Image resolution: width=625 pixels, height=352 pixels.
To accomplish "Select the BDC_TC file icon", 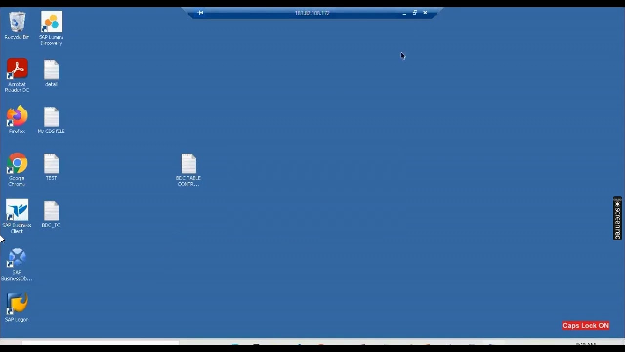I will pos(51,214).
